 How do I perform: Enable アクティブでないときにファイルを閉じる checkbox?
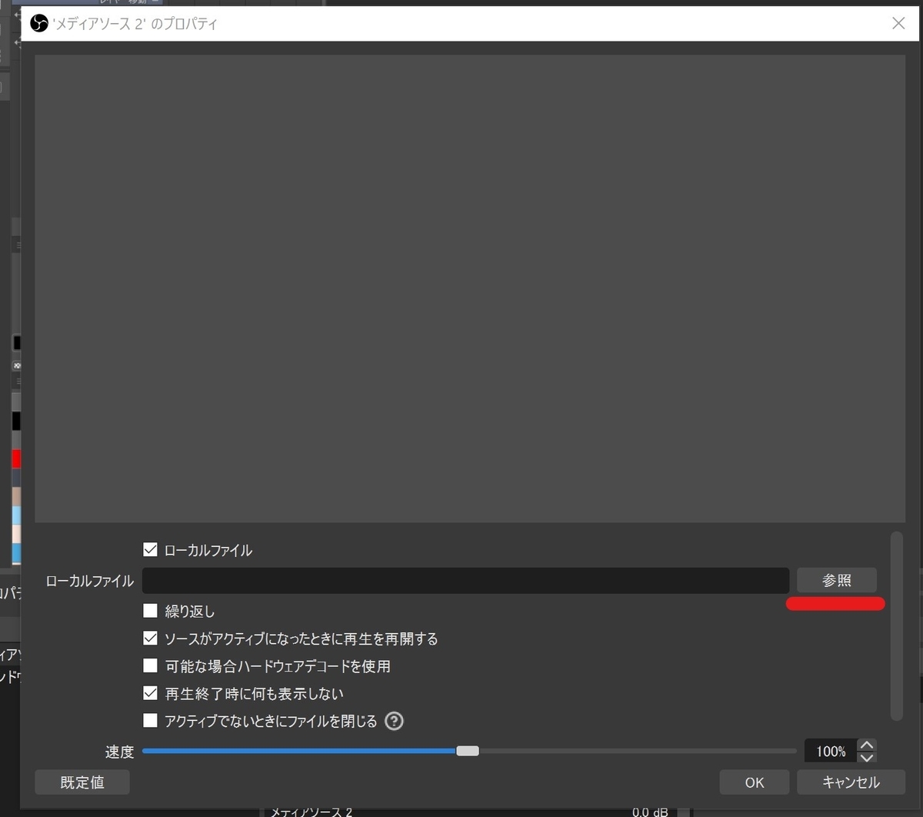[x=150, y=721]
